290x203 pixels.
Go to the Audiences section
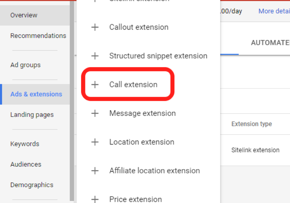[26, 164]
